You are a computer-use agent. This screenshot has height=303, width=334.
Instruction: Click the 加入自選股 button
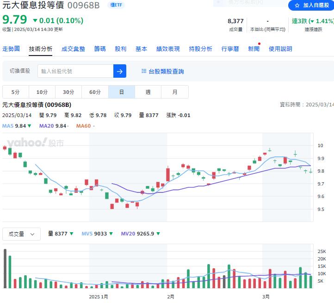pos(310,6)
